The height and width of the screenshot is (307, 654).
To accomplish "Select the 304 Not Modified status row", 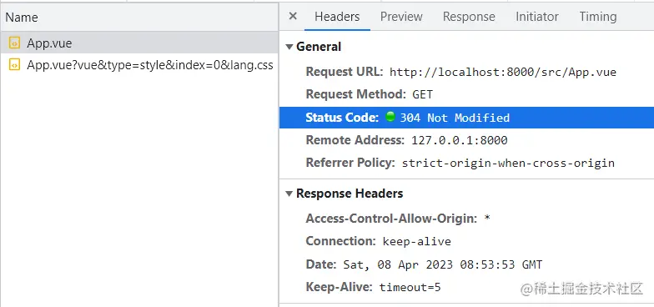I will click(467, 117).
